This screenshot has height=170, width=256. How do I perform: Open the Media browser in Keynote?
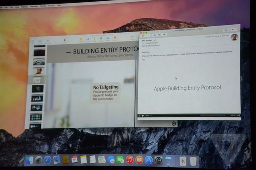pos(108,38)
